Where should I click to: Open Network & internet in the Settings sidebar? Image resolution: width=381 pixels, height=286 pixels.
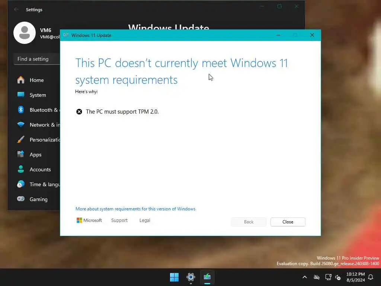(x=34, y=125)
